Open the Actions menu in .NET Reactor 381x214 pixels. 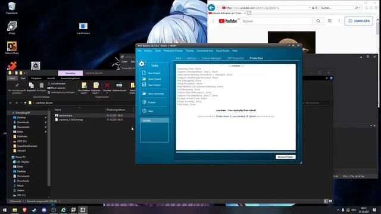click(148, 51)
